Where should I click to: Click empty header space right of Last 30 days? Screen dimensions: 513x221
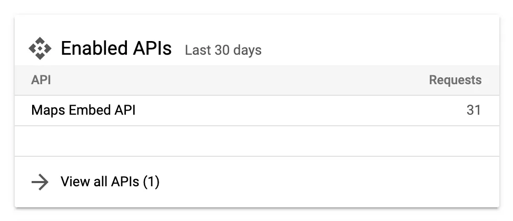coord(380,49)
